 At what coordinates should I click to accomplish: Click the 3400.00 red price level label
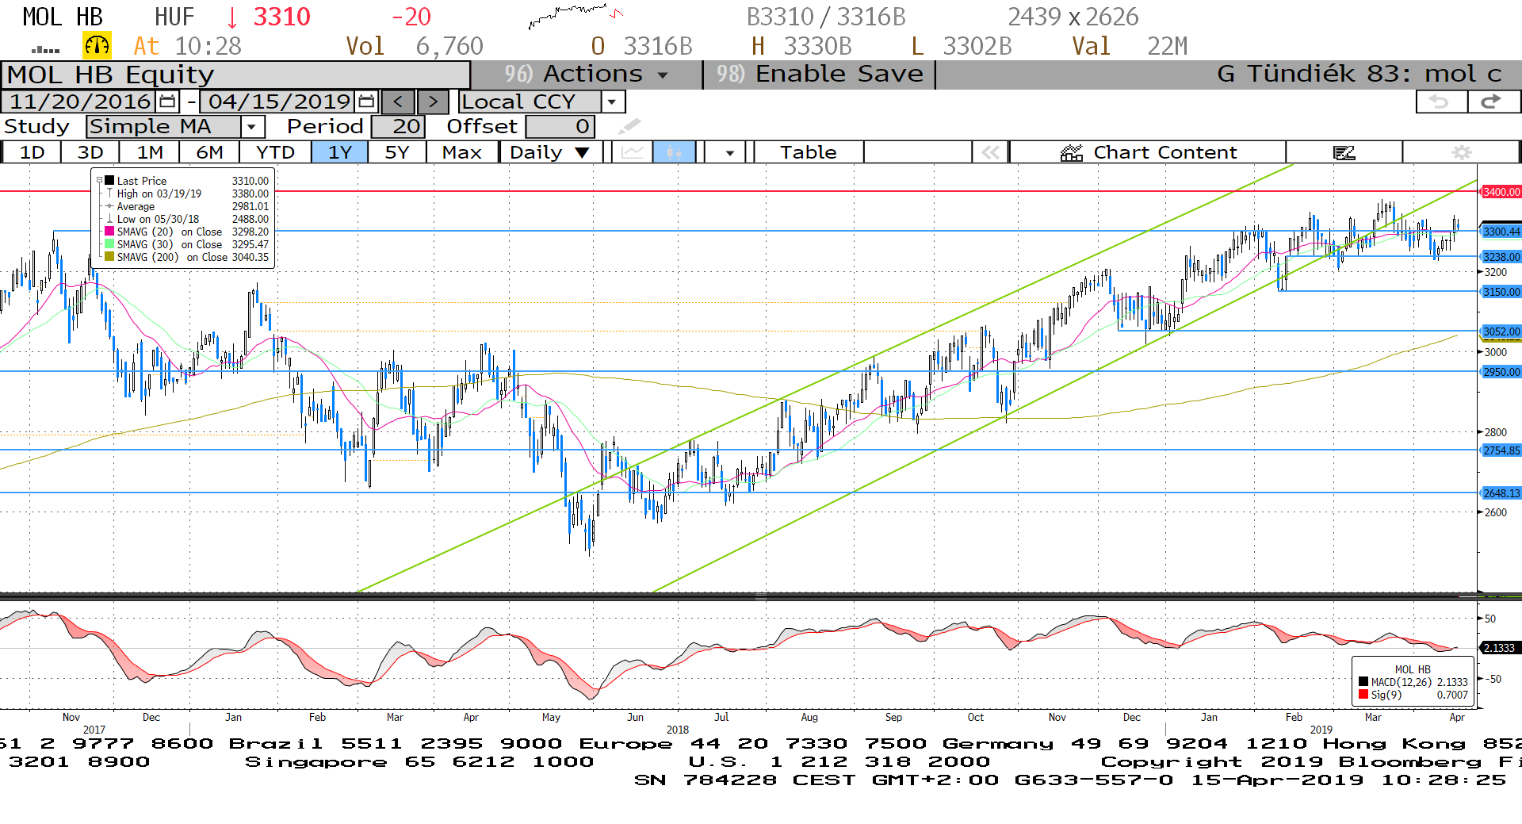coord(1501,192)
